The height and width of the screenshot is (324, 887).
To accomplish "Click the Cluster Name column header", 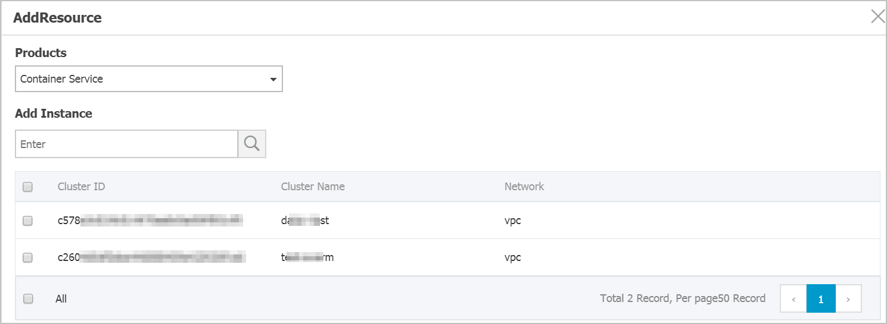I will click(313, 187).
